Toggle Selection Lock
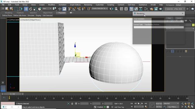The width and height of the screenshot is (195, 109). 72,104
